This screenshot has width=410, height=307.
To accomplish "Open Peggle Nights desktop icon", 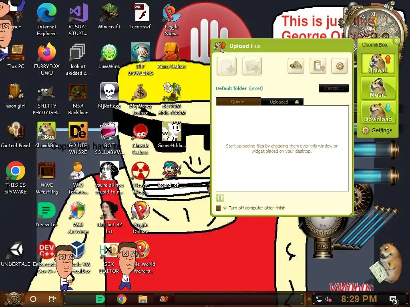I will click(171, 20).
